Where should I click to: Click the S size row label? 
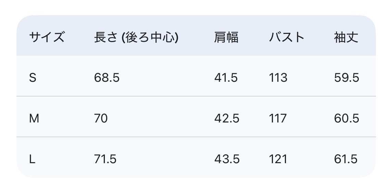pos(33,78)
